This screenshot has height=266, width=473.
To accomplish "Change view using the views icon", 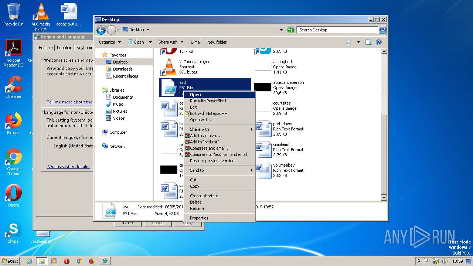I will (x=350, y=42).
